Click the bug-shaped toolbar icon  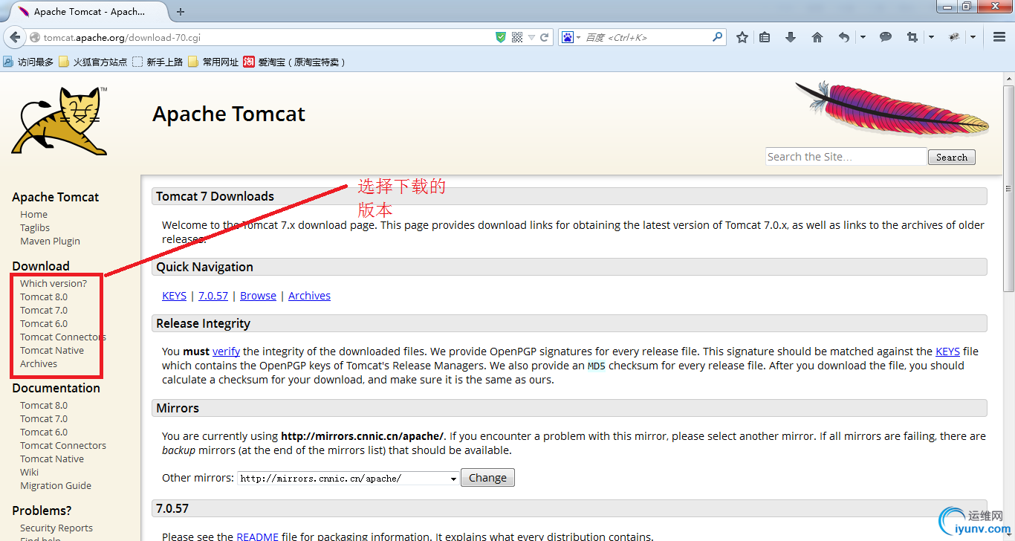(x=954, y=37)
